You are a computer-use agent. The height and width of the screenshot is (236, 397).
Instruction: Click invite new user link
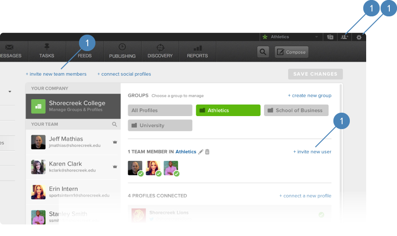[x=312, y=152]
